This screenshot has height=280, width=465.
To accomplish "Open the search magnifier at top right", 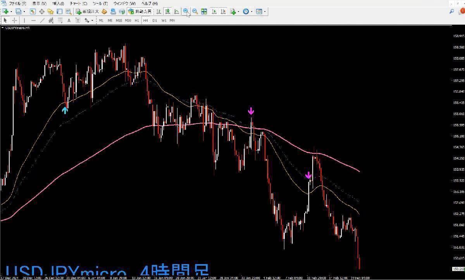I will click(x=452, y=11).
